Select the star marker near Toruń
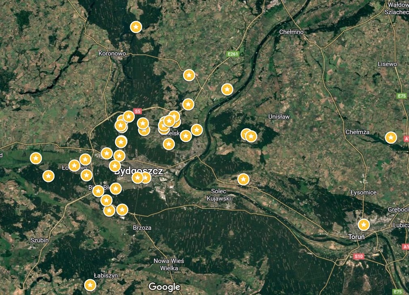This screenshot has width=409, height=295. click(x=364, y=224)
